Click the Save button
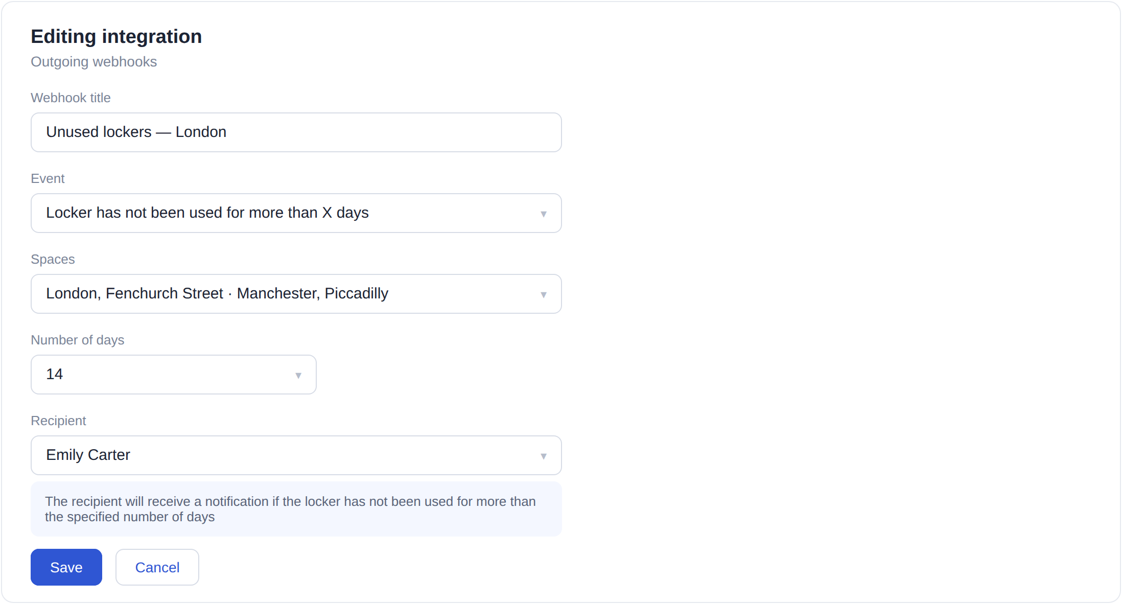Screen dimensions: 1122x604 (66, 567)
